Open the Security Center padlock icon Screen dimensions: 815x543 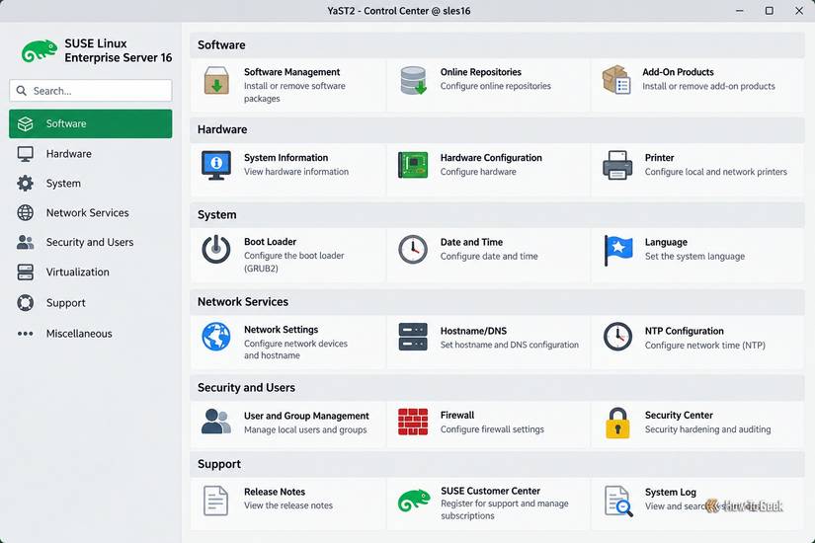pyautogui.click(x=617, y=423)
